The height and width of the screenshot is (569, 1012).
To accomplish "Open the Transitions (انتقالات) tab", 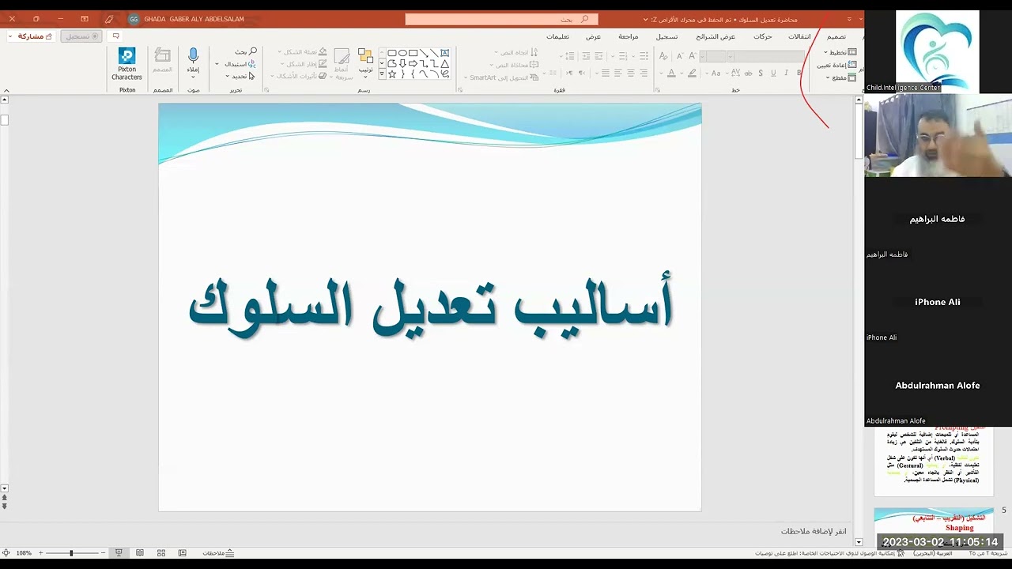I will click(799, 36).
